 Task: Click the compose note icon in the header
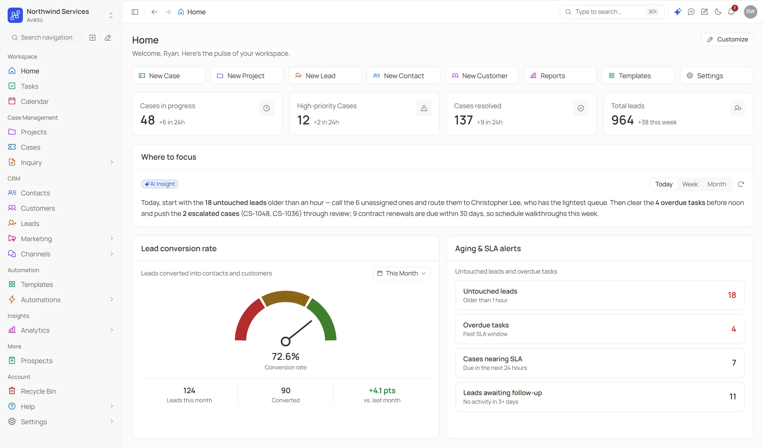point(705,12)
